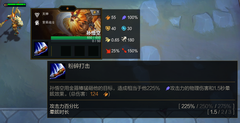Click the 天神 trait icon
The image size is (240, 123).
(x=37, y=15)
